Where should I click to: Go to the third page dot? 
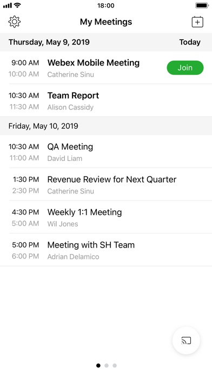[115, 366]
